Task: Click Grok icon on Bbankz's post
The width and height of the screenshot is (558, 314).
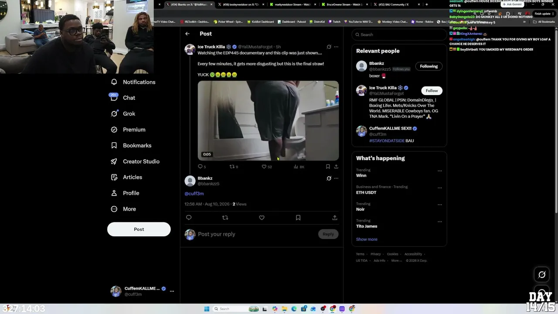Action: pos(329,178)
